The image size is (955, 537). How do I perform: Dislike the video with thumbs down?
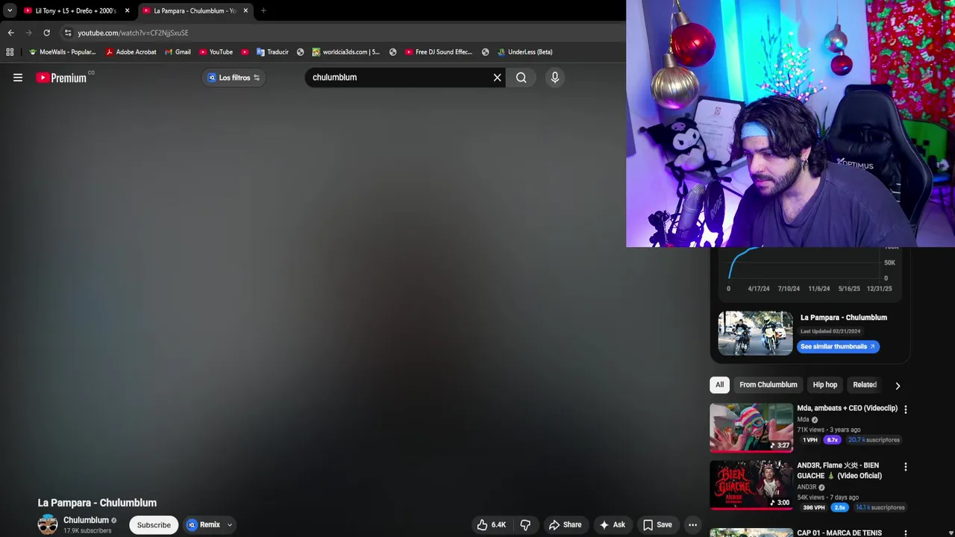pyautogui.click(x=525, y=525)
